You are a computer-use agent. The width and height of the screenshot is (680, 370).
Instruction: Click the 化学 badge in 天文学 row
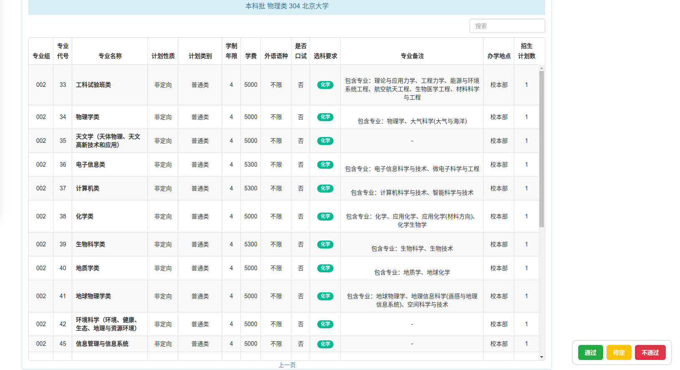click(x=325, y=141)
